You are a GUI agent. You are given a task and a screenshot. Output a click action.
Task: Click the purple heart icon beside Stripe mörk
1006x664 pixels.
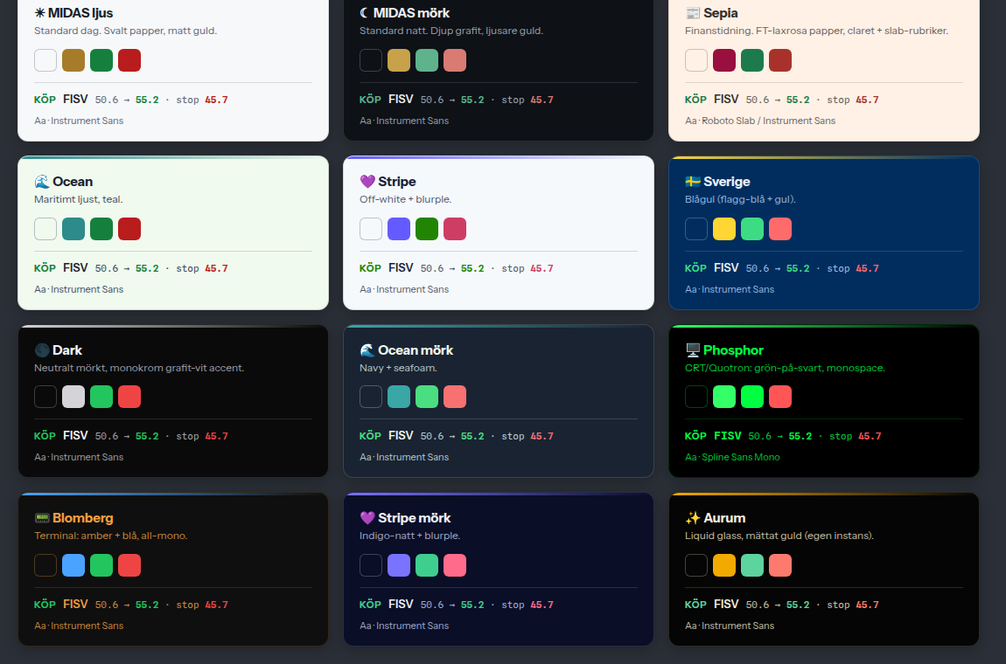click(x=367, y=518)
